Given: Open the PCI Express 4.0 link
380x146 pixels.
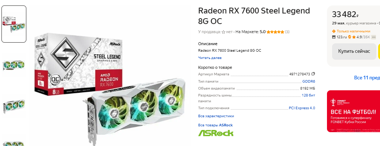Looking at the screenshot, I should tap(302, 108).
